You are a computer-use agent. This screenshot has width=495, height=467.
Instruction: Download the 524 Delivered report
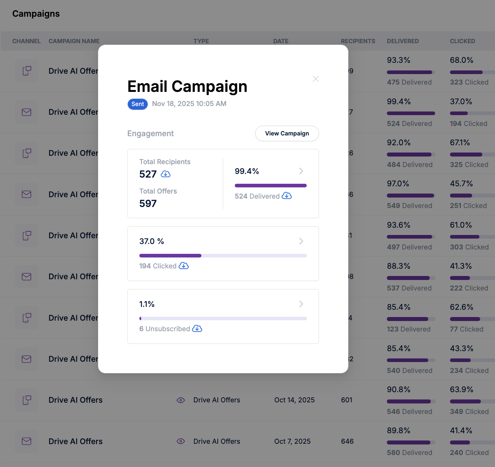point(287,196)
